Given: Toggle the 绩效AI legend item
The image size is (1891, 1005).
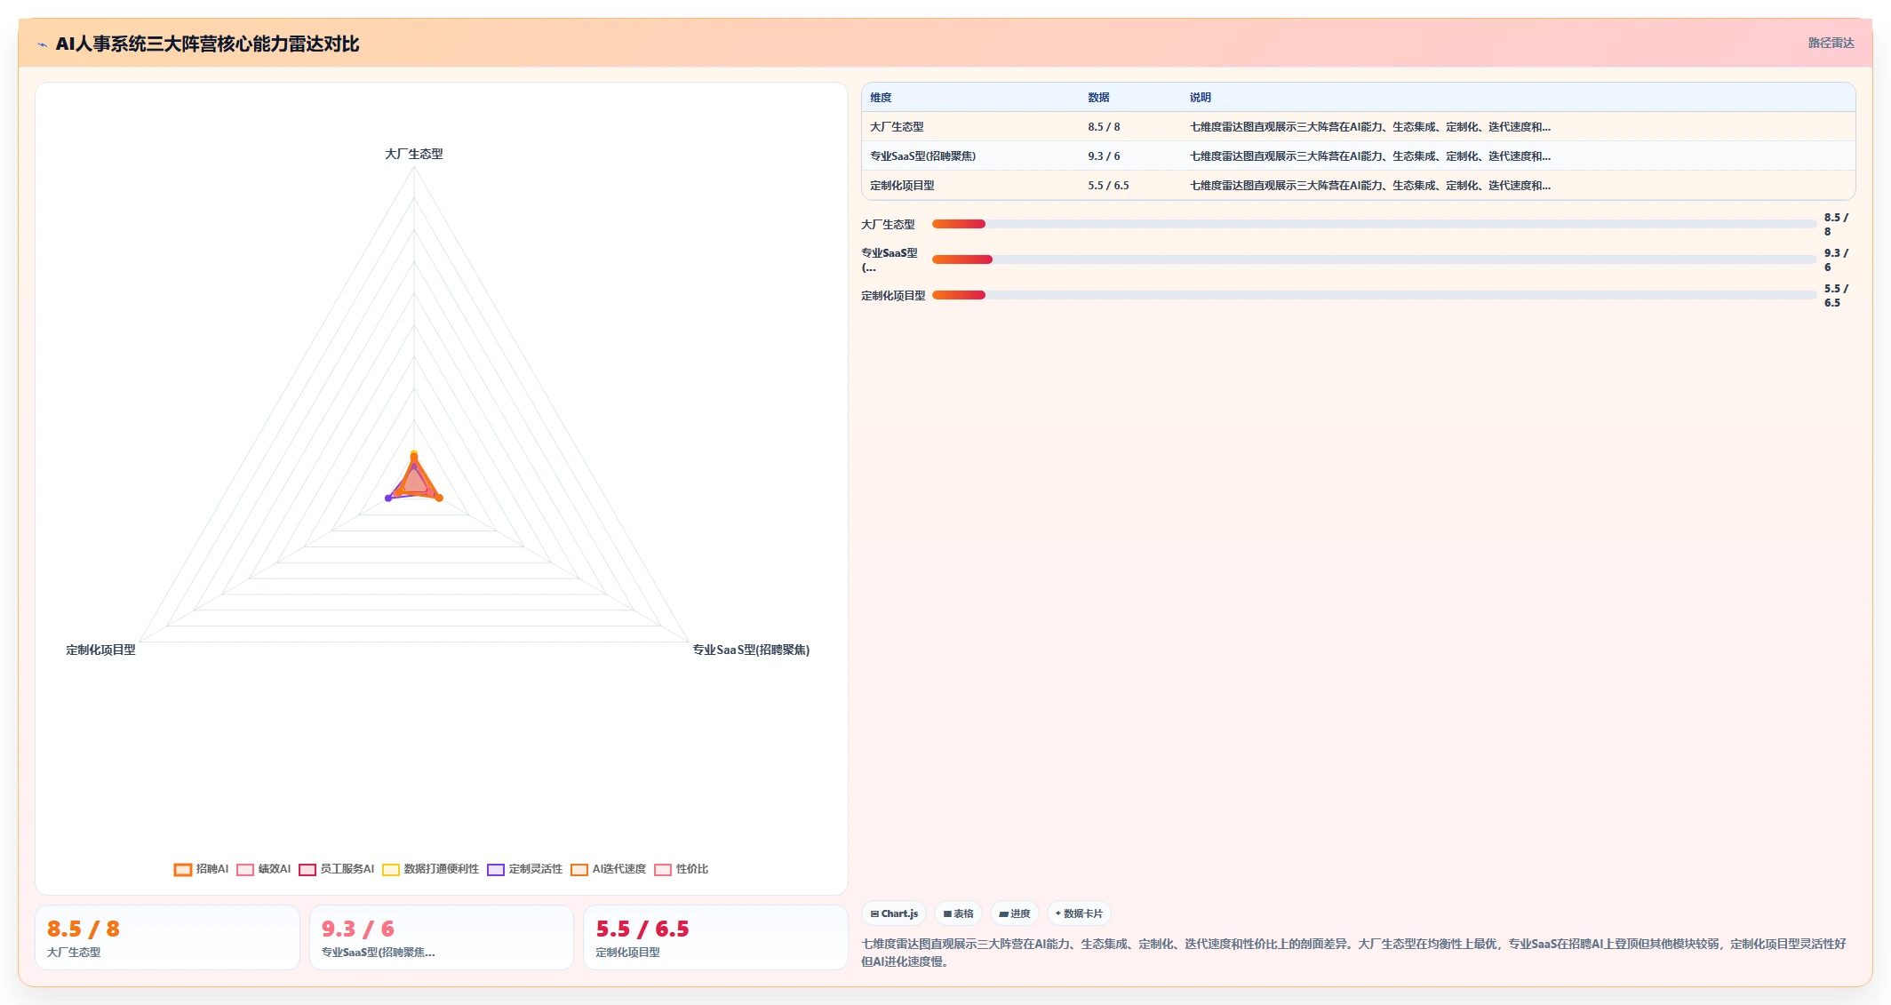Looking at the screenshot, I should point(263,869).
